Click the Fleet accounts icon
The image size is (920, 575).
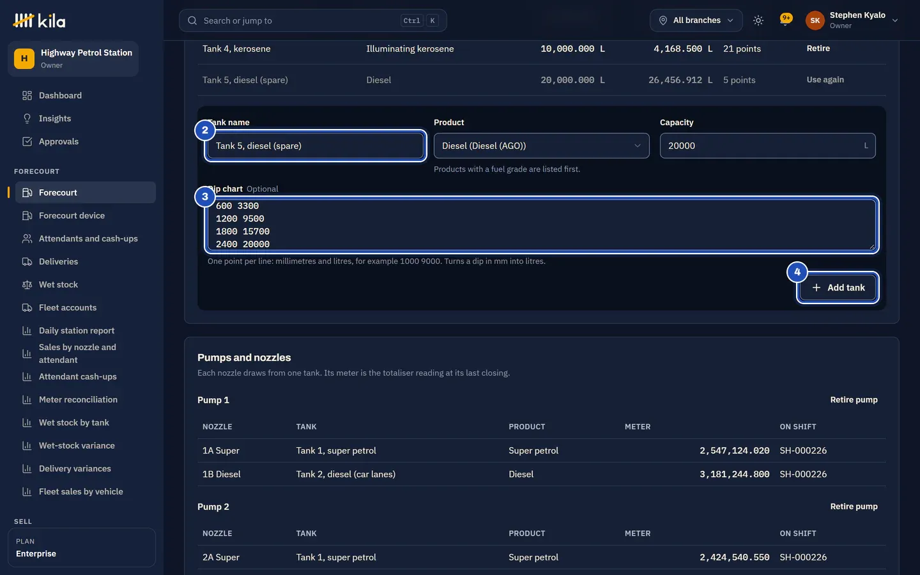[x=27, y=307]
